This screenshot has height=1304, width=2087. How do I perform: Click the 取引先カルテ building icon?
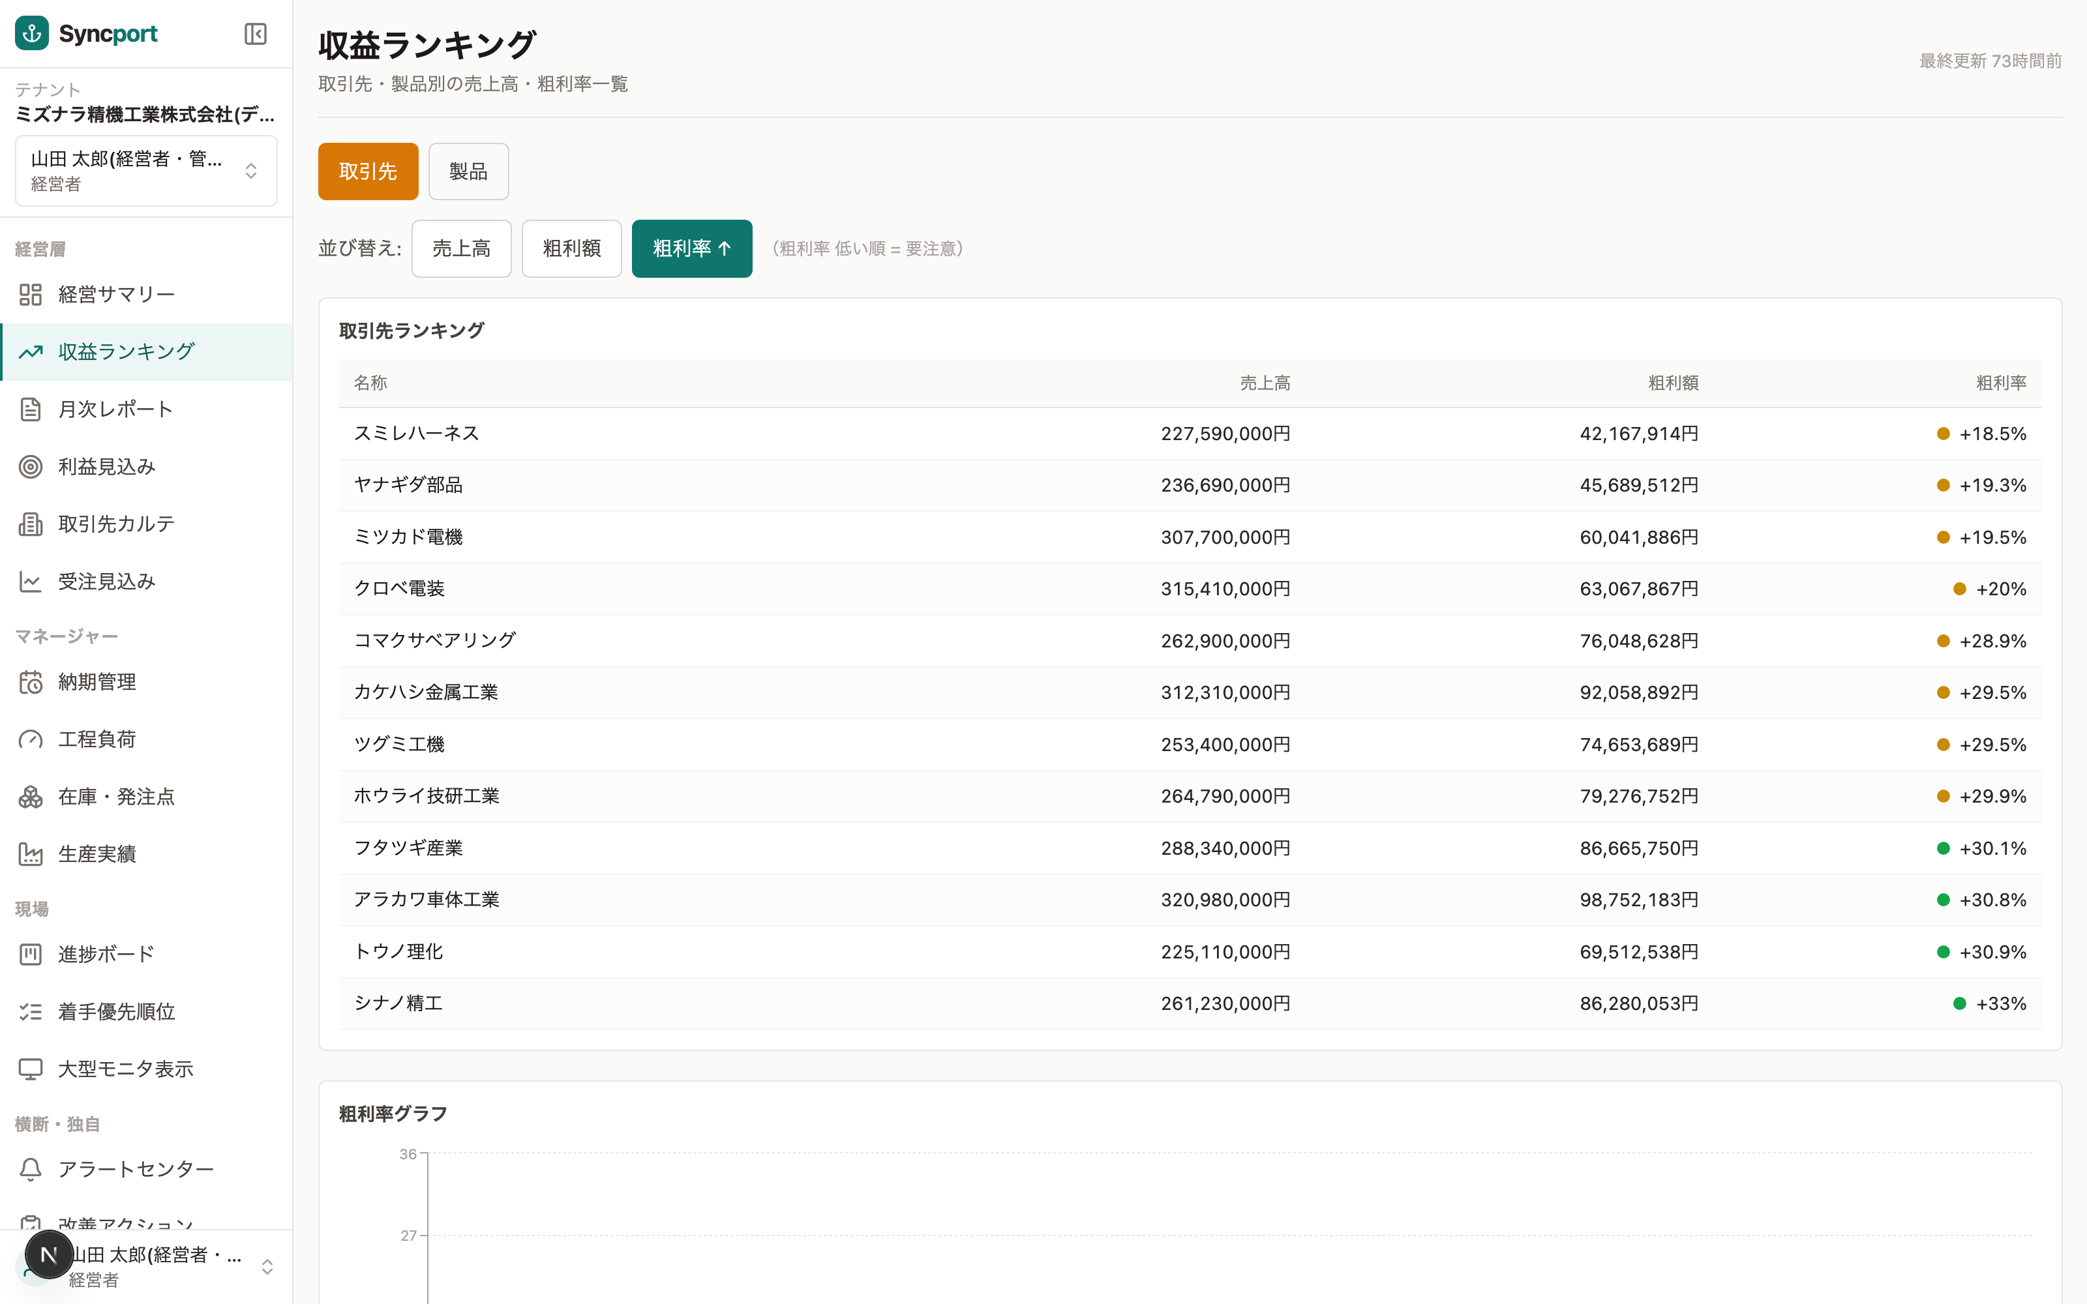pyautogui.click(x=30, y=524)
